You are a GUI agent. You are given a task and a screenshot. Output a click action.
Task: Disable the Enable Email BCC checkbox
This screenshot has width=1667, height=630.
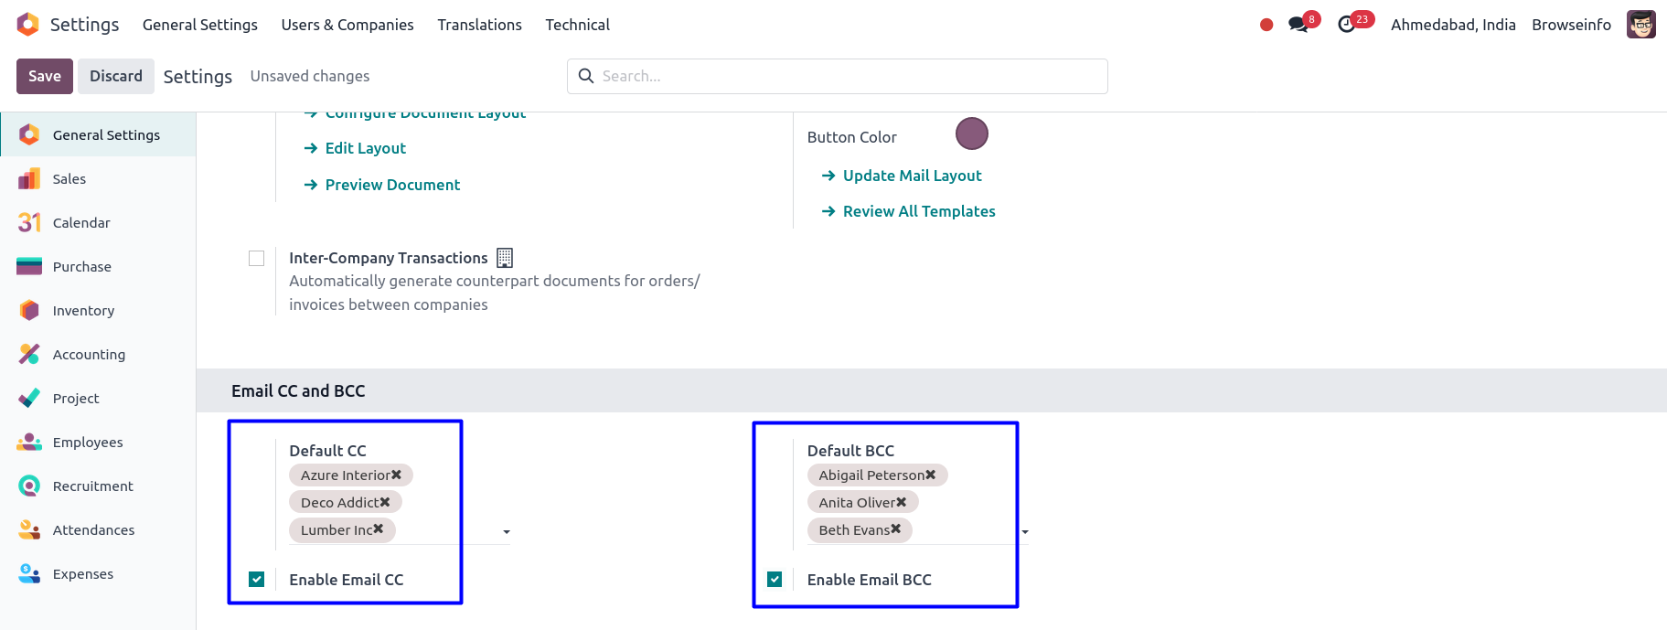click(775, 579)
